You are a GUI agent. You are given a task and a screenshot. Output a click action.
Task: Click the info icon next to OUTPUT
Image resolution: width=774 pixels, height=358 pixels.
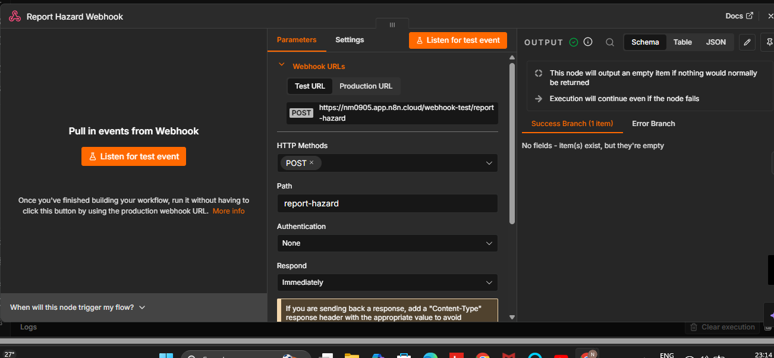point(588,42)
